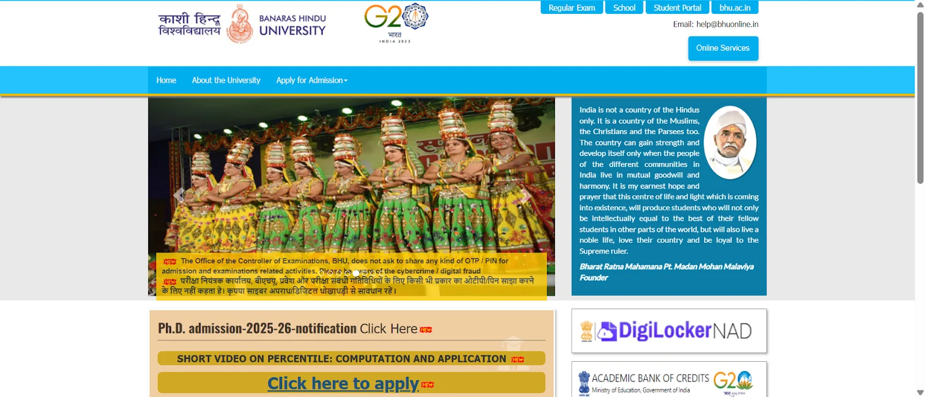
Task: Click the page vertical scrollbar thumb
Action: [x=920, y=97]
